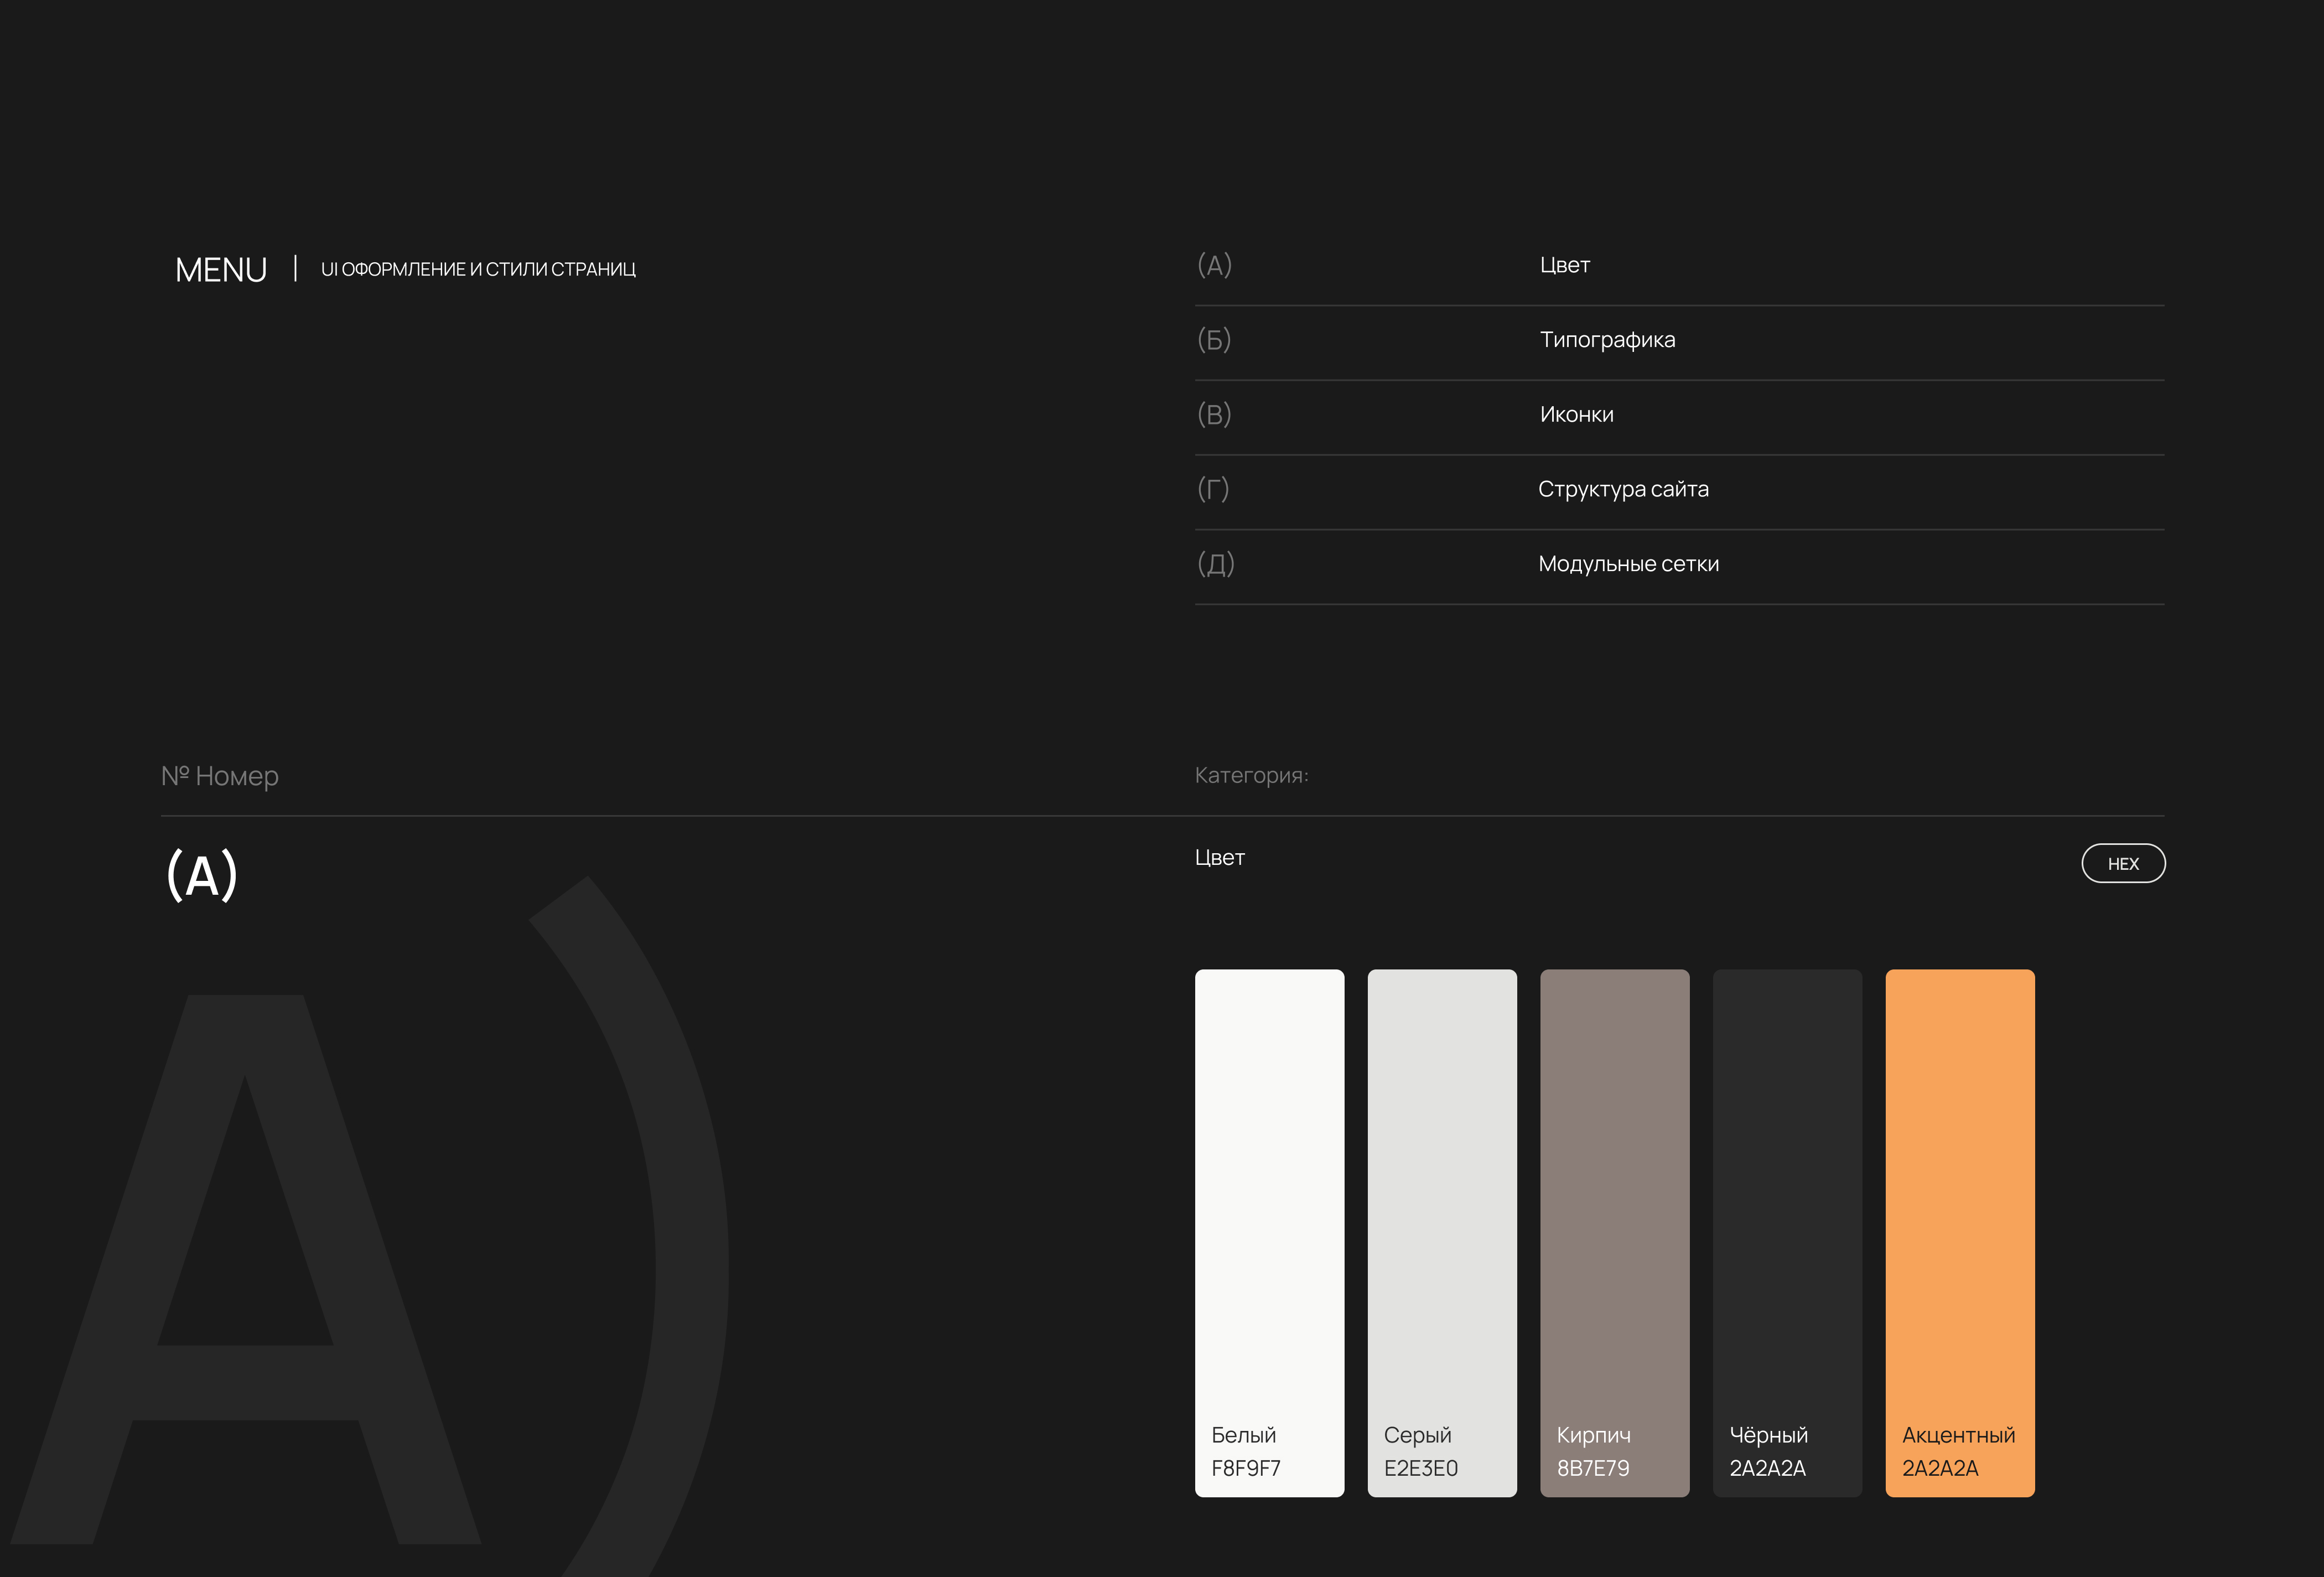Click the (В) index marker
The height and width of the screenshot is (1577, 2324).
point(1214,415)
